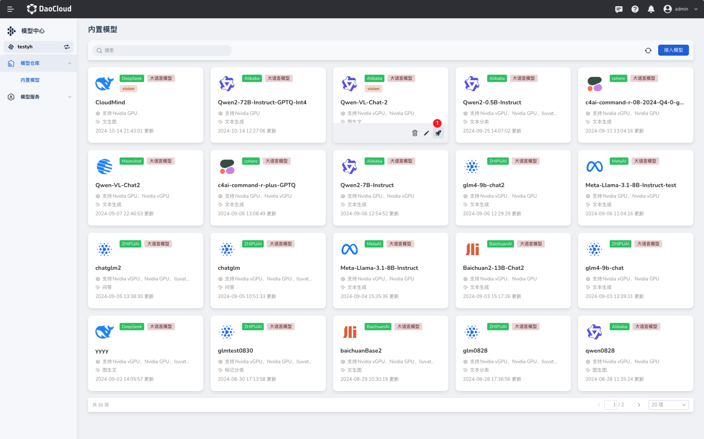Click the Moonshot provider tag
The width and height of the screenshot is (704, 439).
(x=131, y=161)
